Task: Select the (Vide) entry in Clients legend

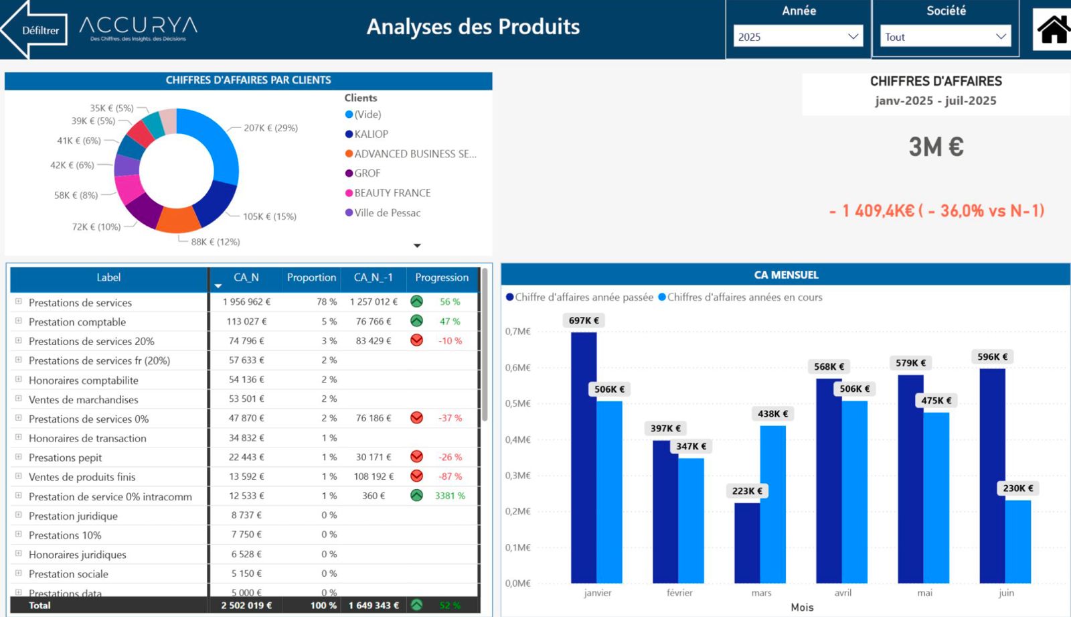Action: (x=365, y=114)
